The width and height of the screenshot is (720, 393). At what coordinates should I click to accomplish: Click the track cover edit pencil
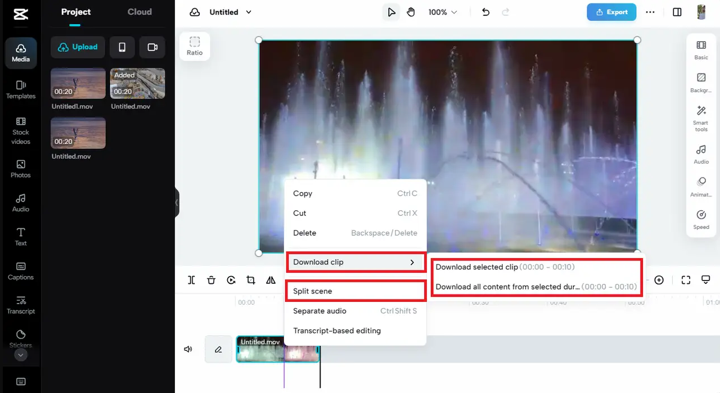[x=218, y=349]
